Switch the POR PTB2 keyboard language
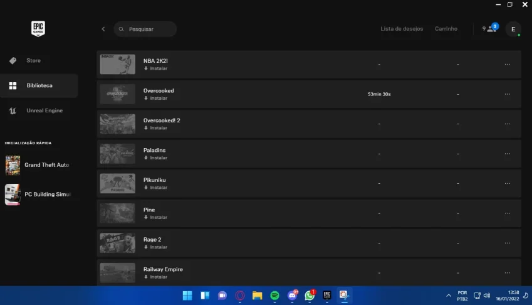This screenshot has width=532, height=305. [x=462, y=296]
